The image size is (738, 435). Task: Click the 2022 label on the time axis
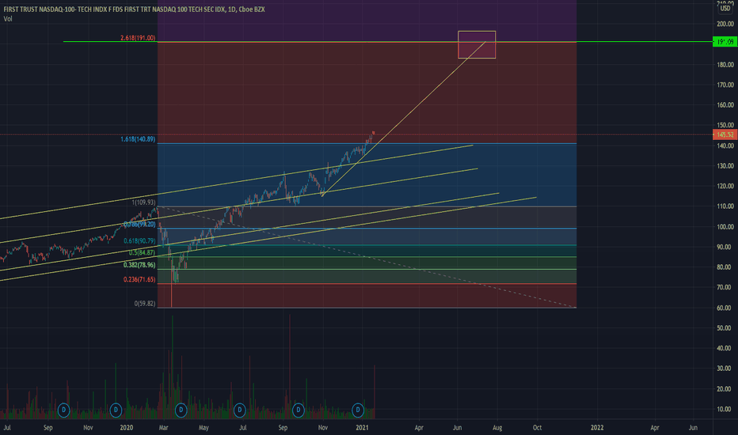coord(597,427)
